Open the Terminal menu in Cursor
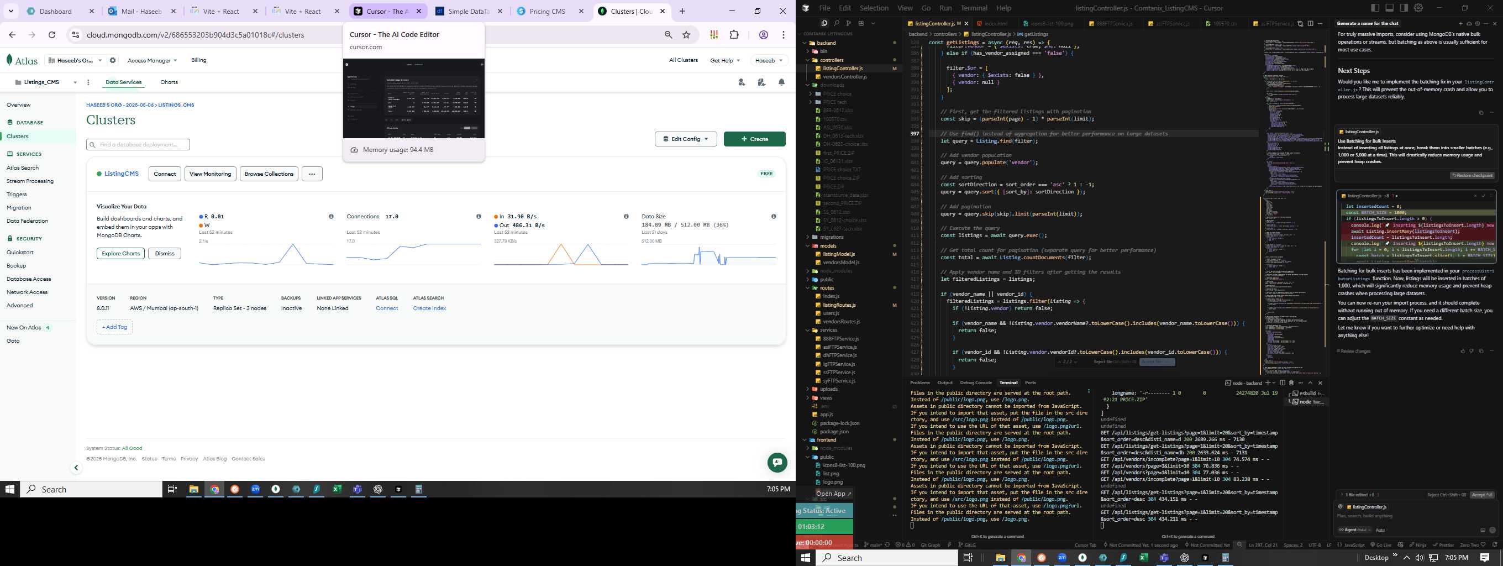1503x566 pixels. (x=974, y=8)
